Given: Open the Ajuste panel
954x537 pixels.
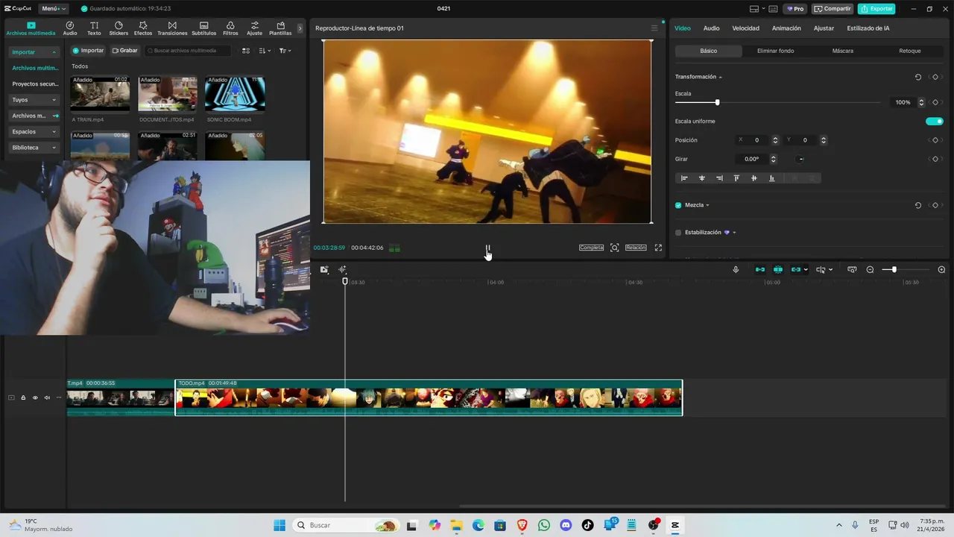Looking at the screenshot, I should [x=254, y=28].
